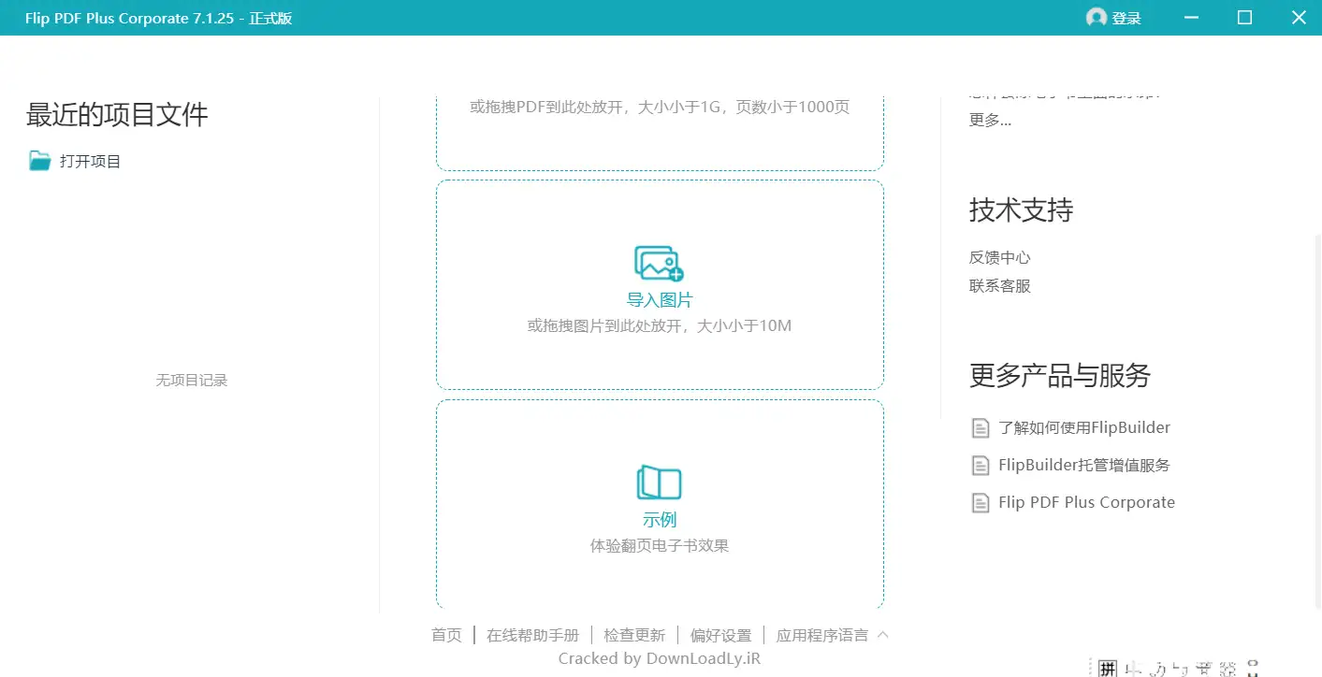Click the IME 拼 input method icon
Viewport: 1322px width, 677px height.
(x=1108, y=668)
